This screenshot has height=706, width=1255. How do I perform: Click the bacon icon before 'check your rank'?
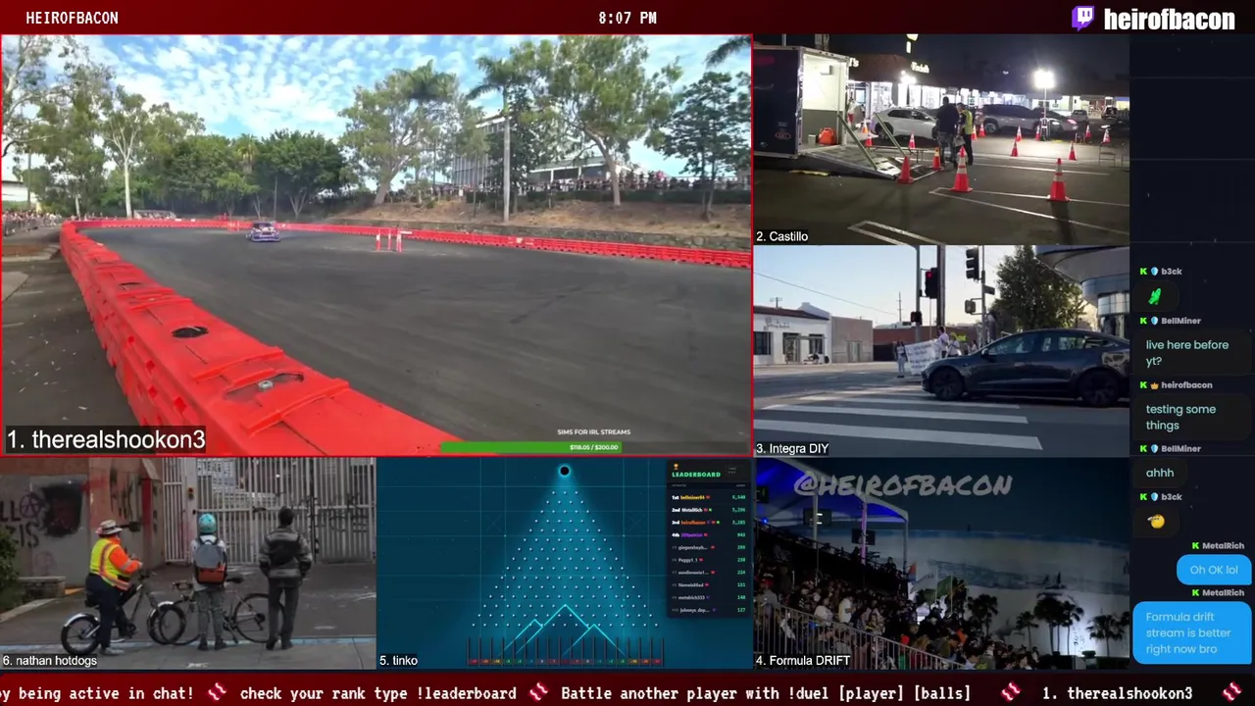click(217, 692)
